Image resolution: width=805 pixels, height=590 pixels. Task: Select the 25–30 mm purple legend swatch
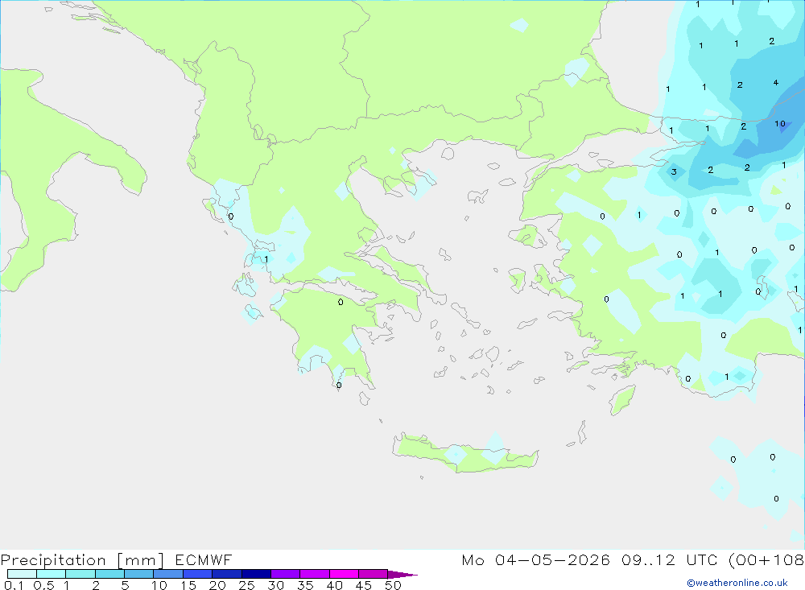coord(256,574)
